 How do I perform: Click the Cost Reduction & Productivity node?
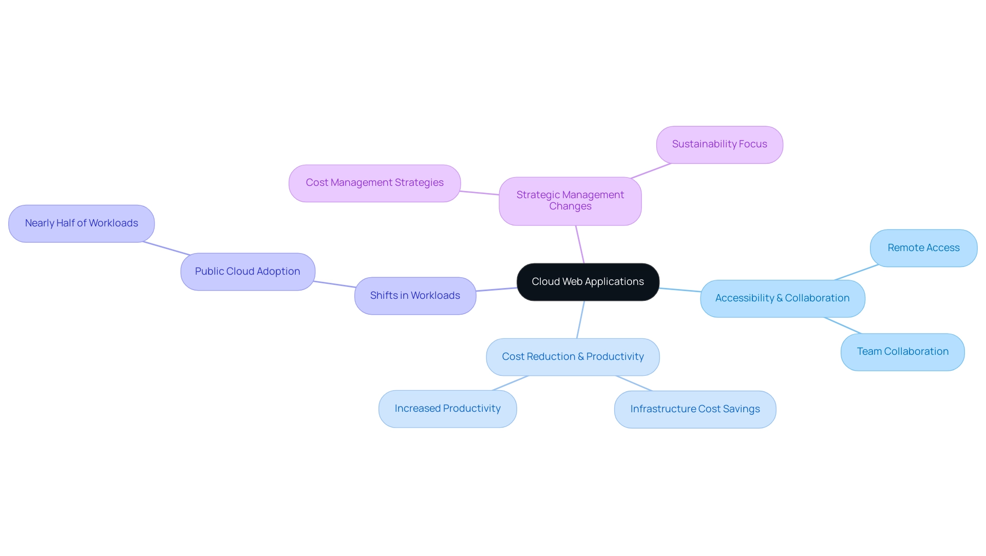coord(572,357)
